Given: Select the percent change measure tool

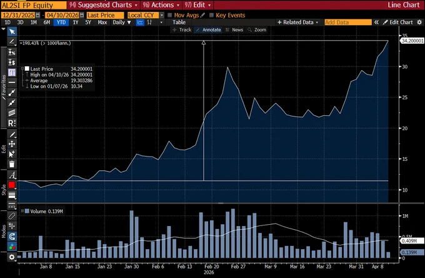Looking at the screenshot, I should click(12, 52).
